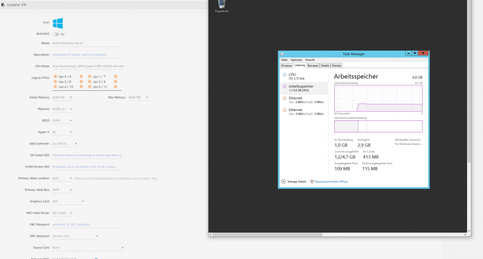Click the Arbeitsspeicher heading text

(356, 76)
